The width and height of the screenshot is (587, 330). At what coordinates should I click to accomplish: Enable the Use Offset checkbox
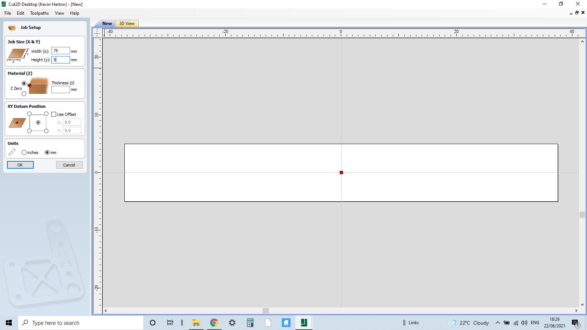click(54, 114)
